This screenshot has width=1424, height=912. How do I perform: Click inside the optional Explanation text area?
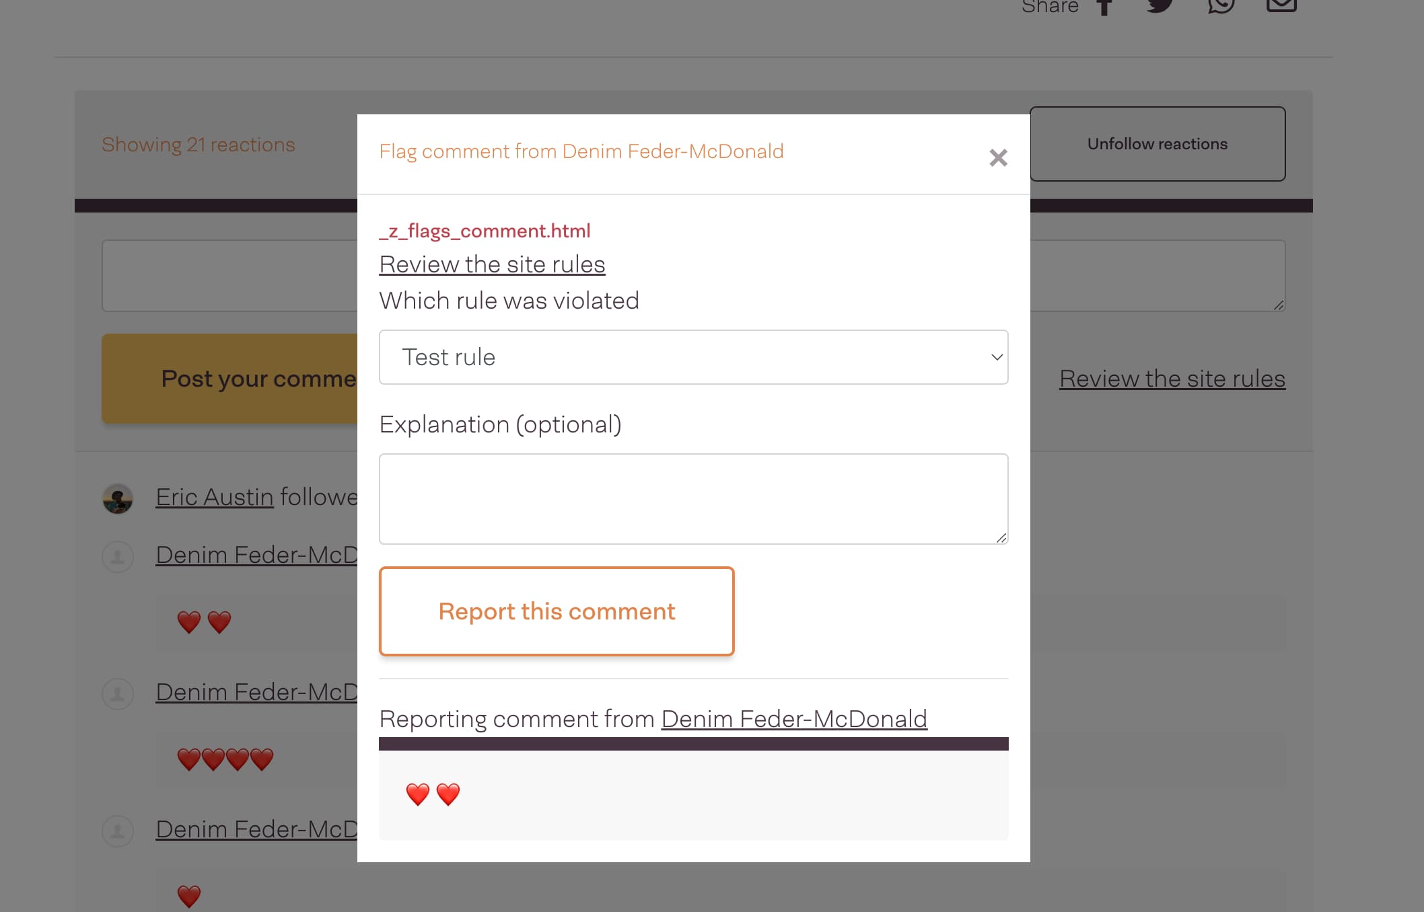pos(693,499)
